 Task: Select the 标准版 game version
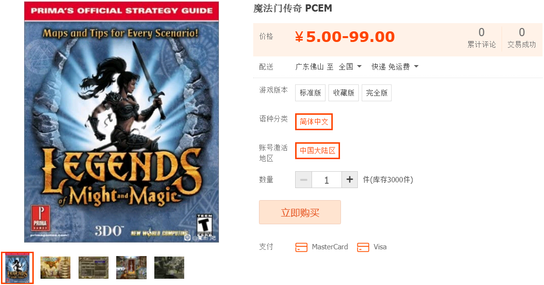tap(310, 93)
